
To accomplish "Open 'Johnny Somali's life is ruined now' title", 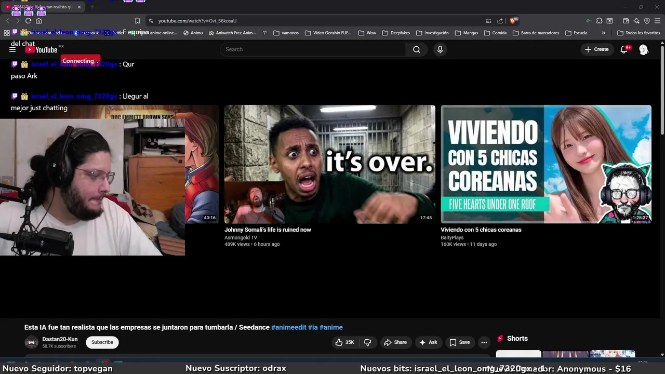I will point(268,230).
